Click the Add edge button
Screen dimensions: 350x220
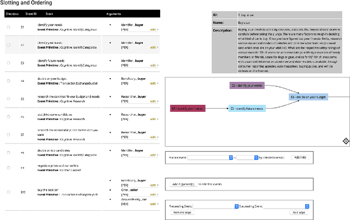pos(298,212)
